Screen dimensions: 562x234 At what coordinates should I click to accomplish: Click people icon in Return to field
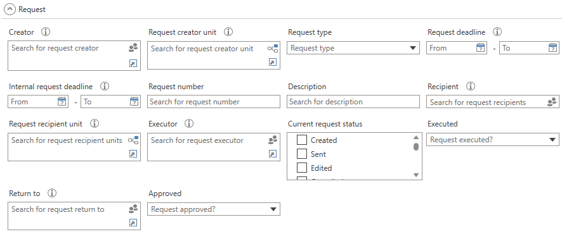(133, 209)
